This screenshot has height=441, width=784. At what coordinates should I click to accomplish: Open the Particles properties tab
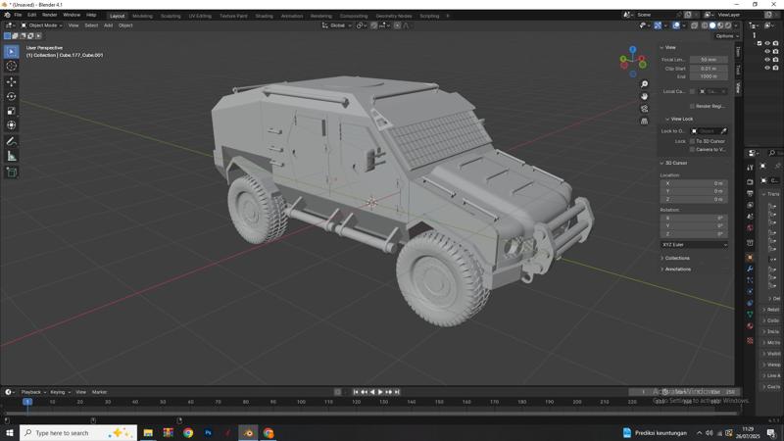(750, 280)
